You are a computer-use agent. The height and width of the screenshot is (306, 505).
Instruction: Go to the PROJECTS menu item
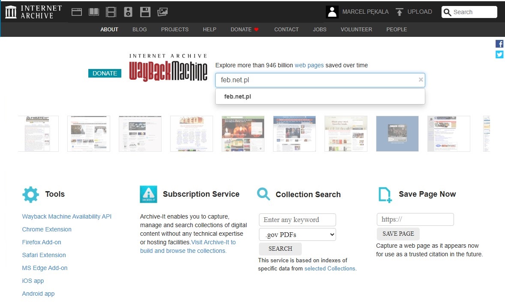(175, 29)
